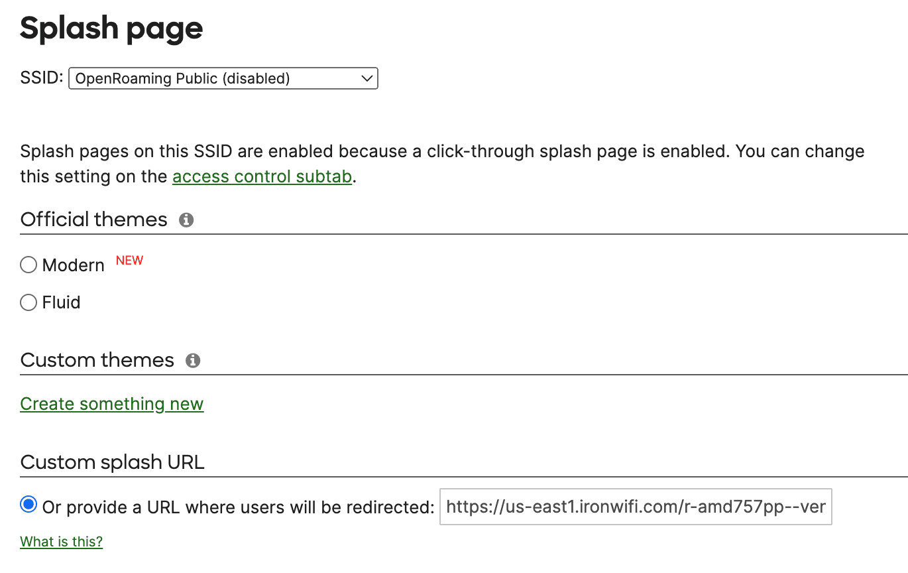Click the Fluid theme label text

[x=62, y=302]
